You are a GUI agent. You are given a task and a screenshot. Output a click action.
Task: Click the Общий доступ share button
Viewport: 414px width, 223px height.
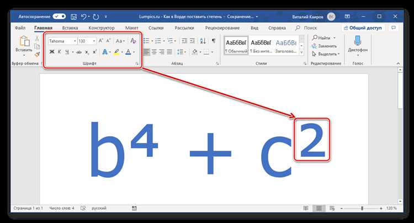[x=363, y=28]
